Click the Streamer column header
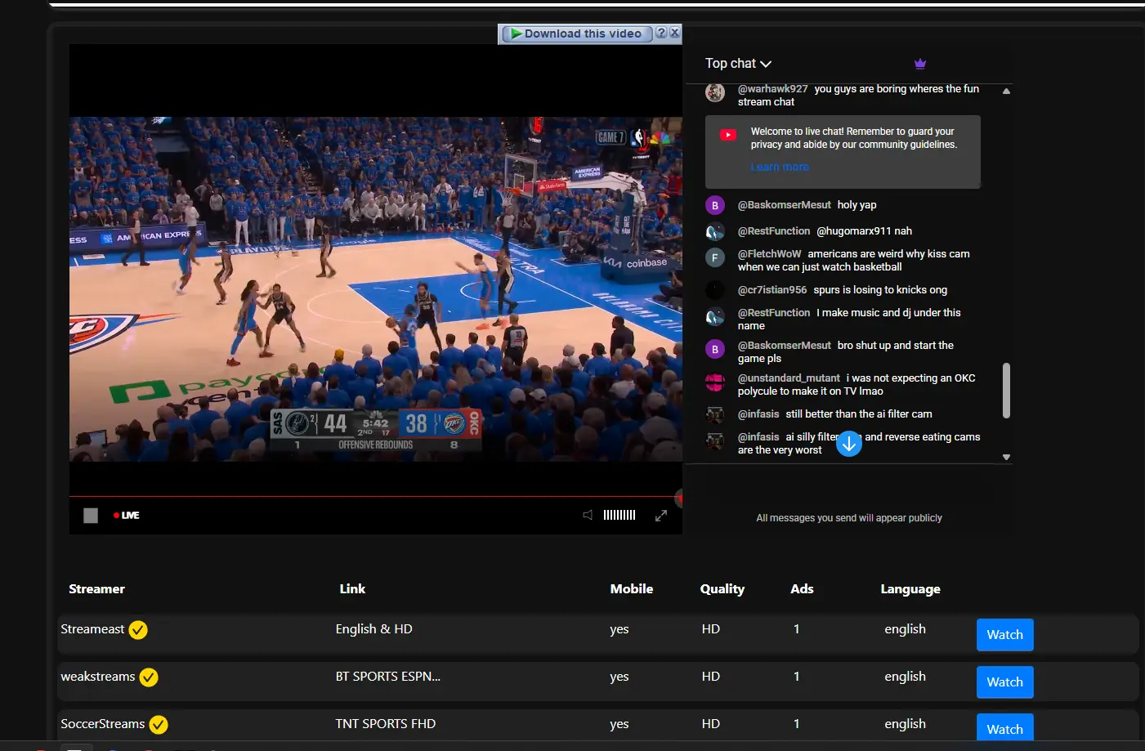This screenshot has width=1145, height=751. 96,589
